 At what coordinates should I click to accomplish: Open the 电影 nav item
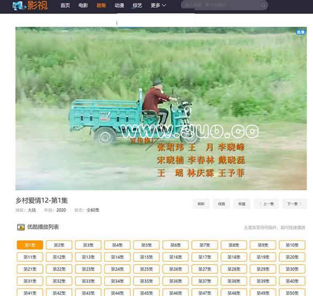tap(83, 5)
